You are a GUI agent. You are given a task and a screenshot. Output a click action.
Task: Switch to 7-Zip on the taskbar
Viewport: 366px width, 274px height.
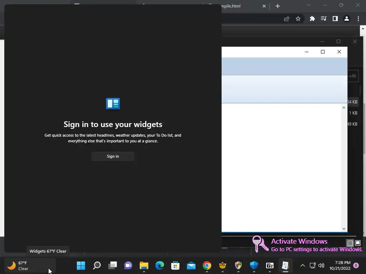coord(269,265)
